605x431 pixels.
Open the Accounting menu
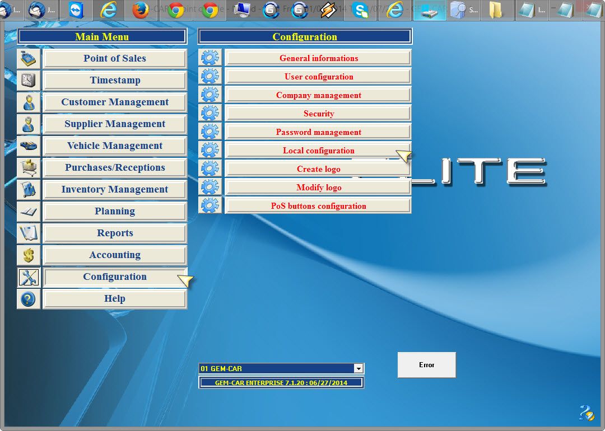pyautogui.click(x=115, y=255)
